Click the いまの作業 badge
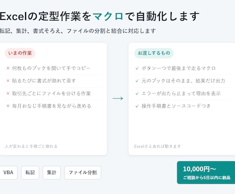 click(20, 53)
